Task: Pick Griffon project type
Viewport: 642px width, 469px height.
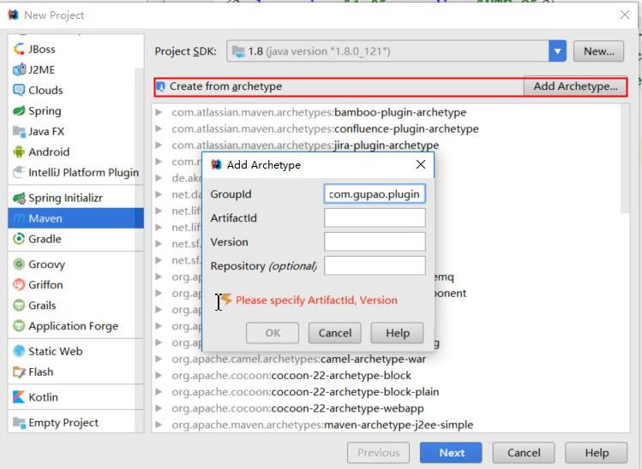Action: 75,285
